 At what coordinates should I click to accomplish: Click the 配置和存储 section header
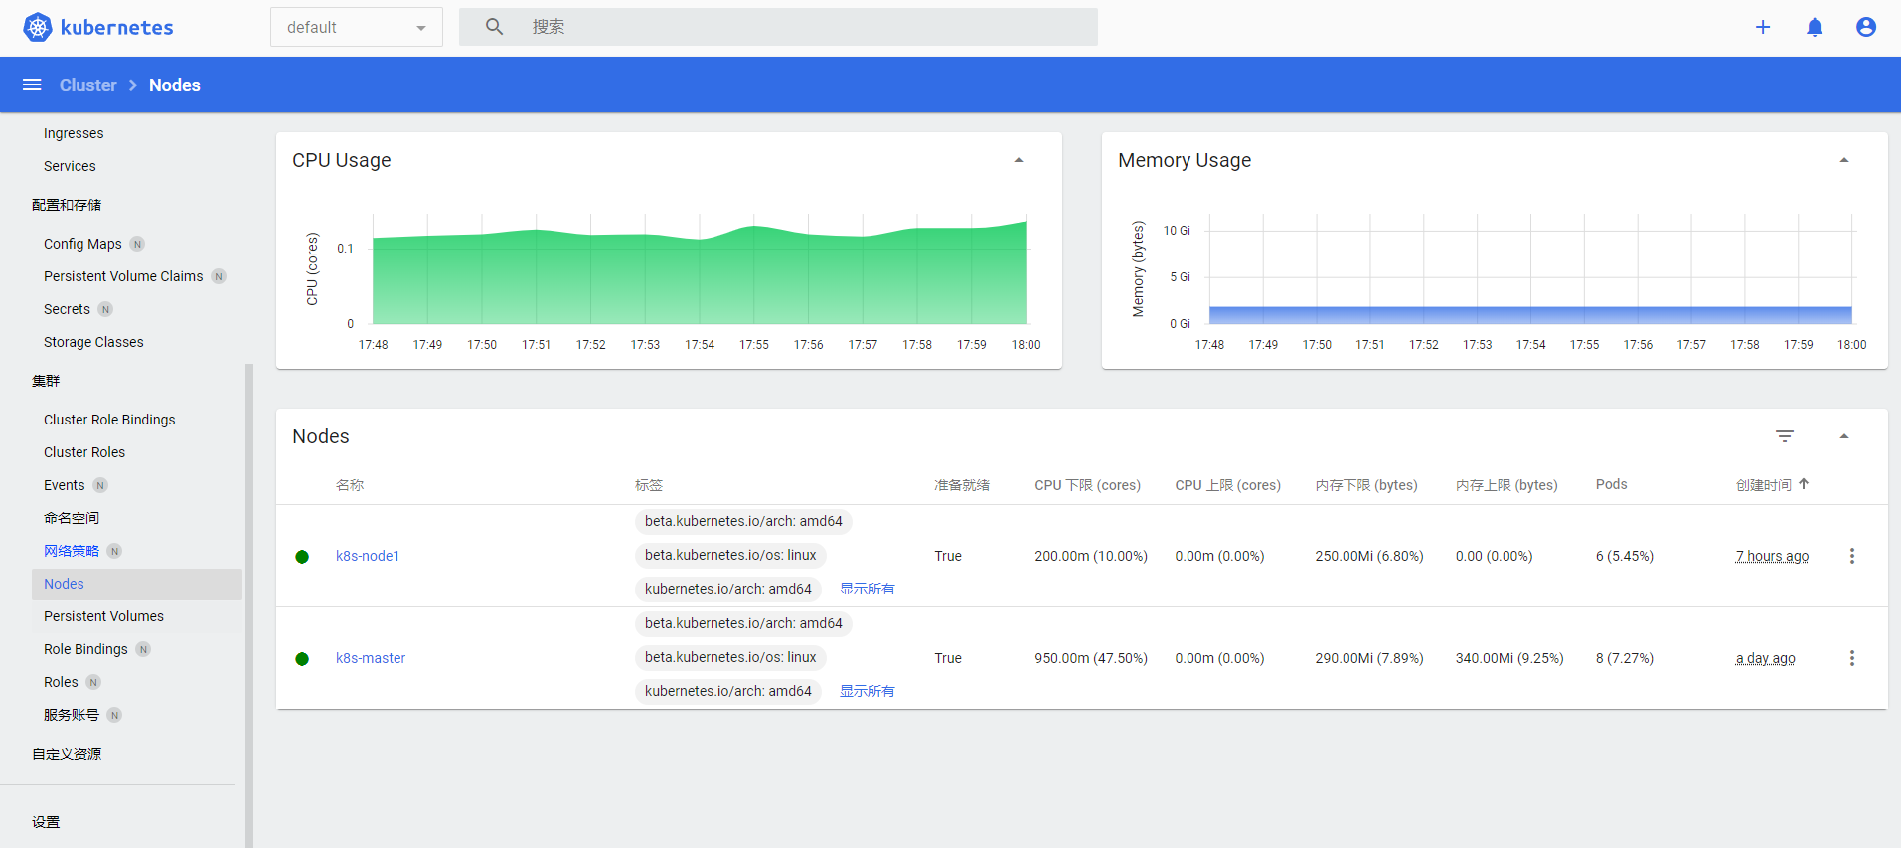67,205
